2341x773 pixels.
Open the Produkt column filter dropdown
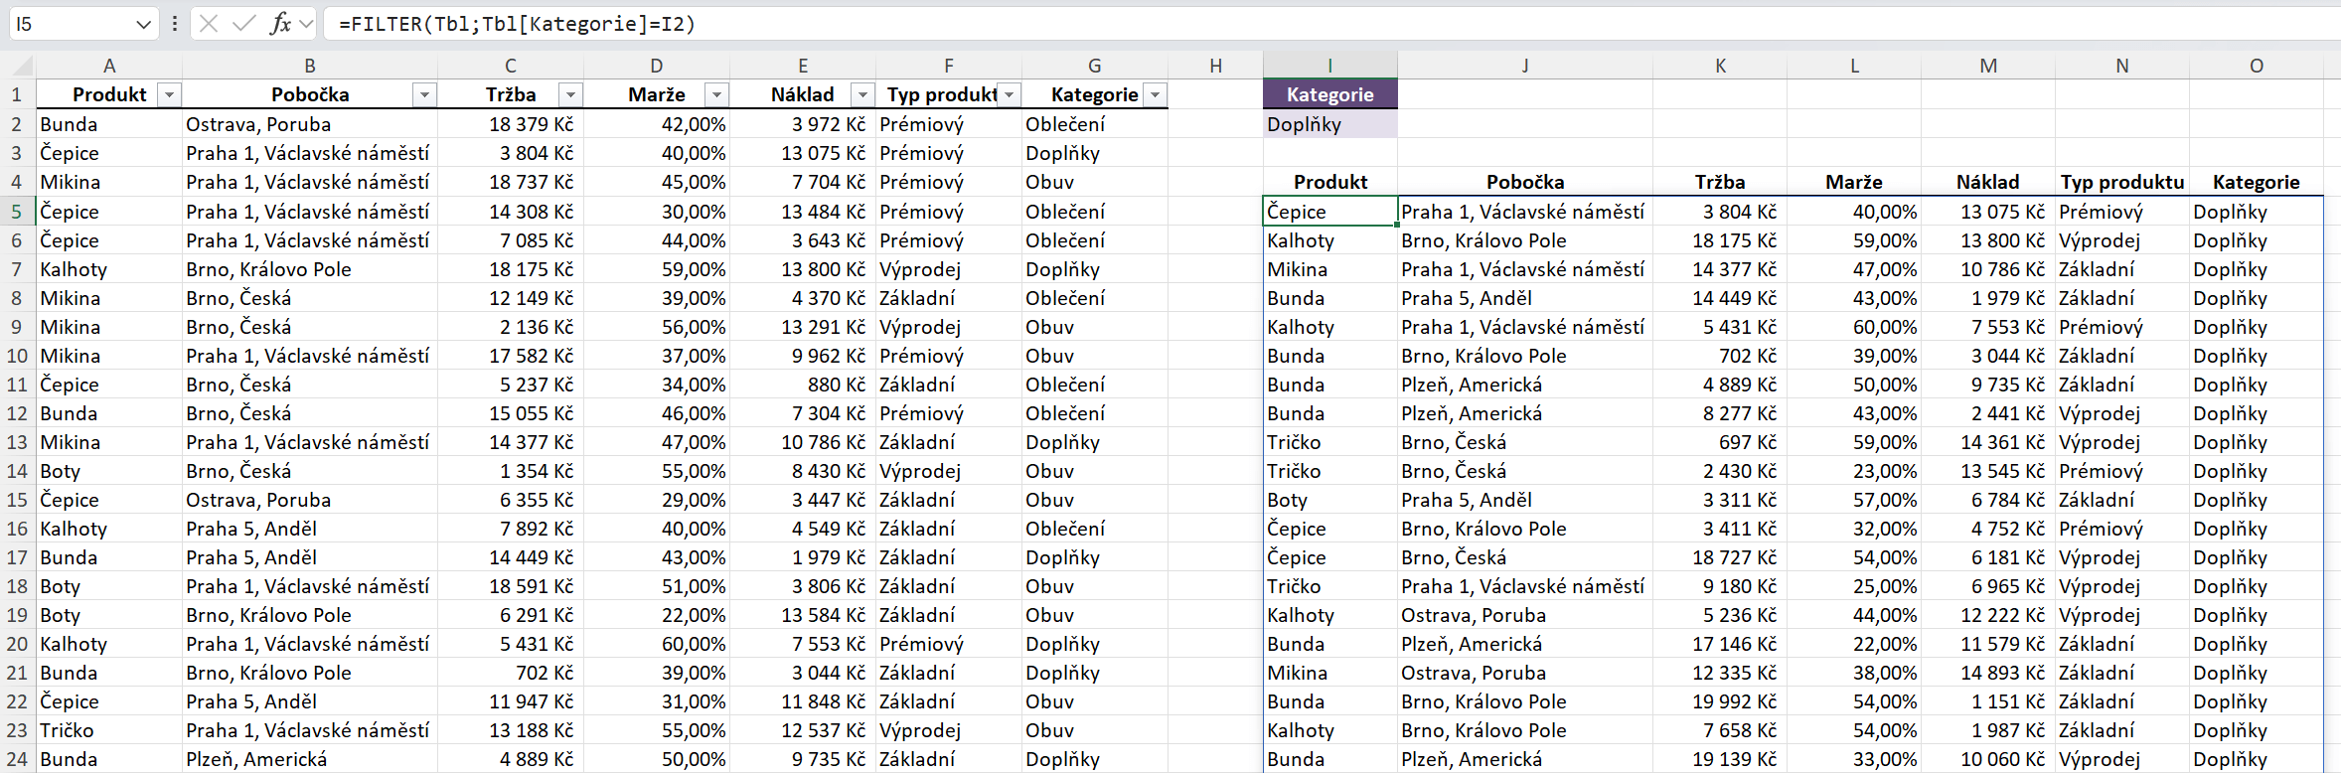click(170, 95)
